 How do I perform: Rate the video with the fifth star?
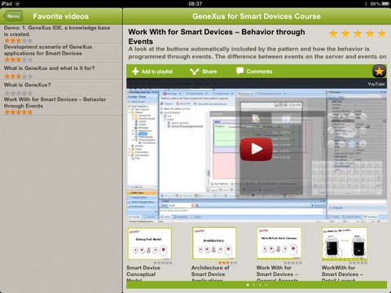382,34
